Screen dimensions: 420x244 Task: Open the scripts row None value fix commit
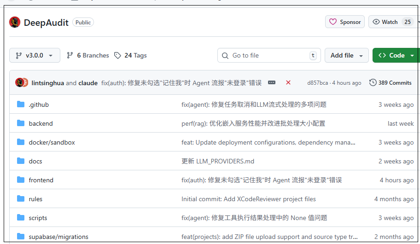pos(254,218)
